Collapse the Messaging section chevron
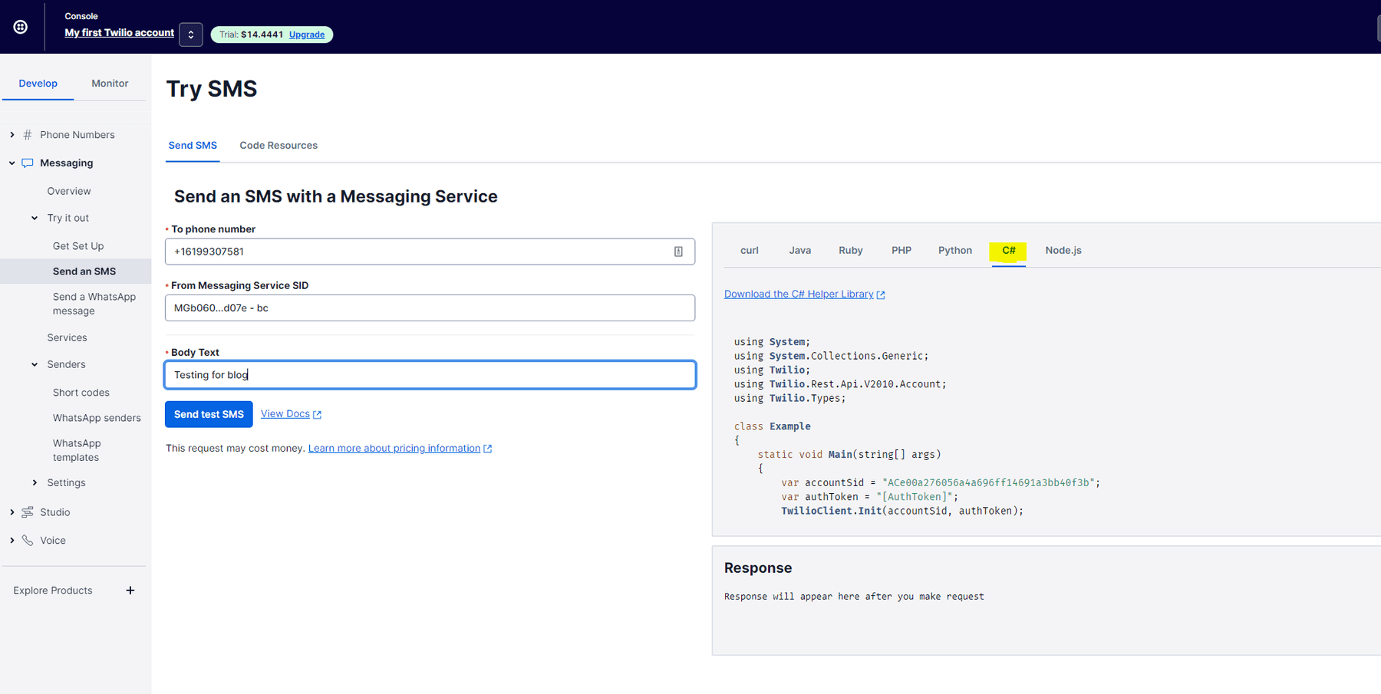This screenshot has height=694, width=1381. (x=12, y=163)
